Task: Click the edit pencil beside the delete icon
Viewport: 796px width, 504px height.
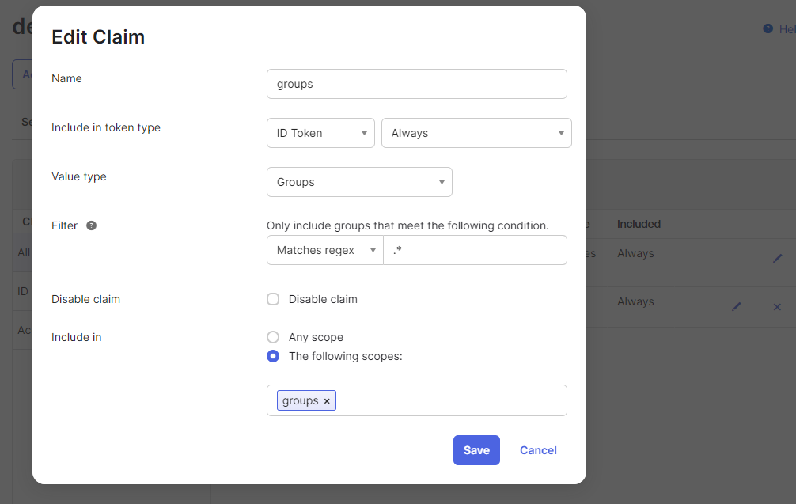Action: coord(737,306)
